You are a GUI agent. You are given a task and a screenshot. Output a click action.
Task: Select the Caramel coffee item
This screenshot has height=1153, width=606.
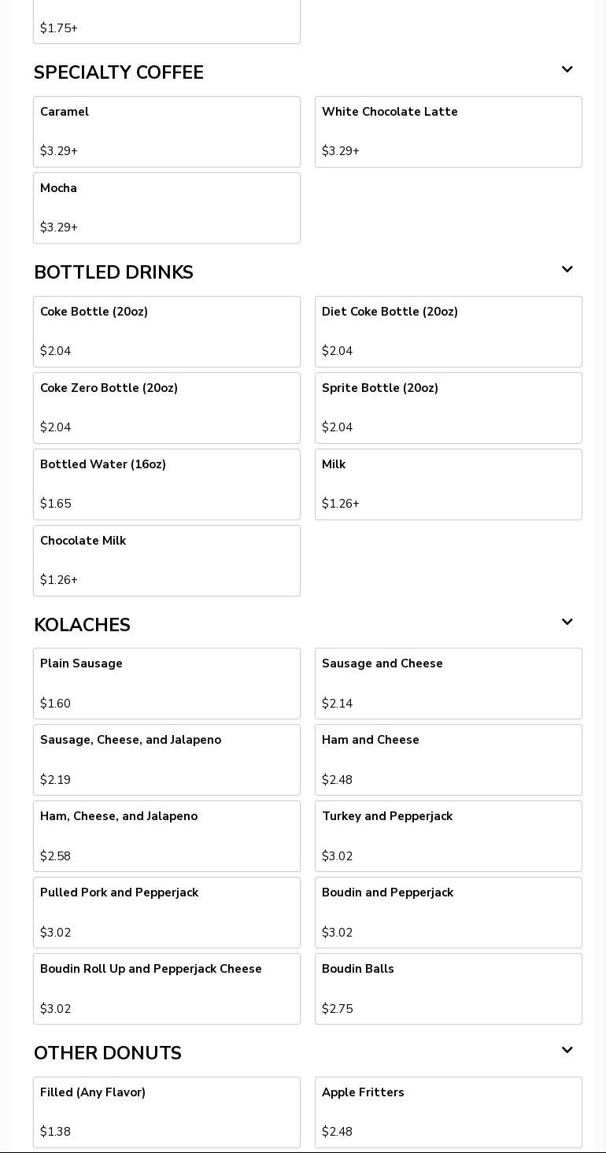(x=167, y=131)
